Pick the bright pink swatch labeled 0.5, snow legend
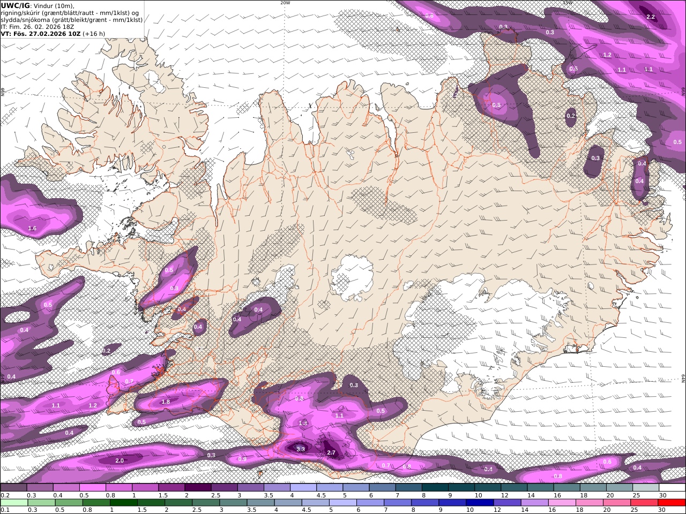The width and height of the screenshot is (686, 514). point(92,487)
